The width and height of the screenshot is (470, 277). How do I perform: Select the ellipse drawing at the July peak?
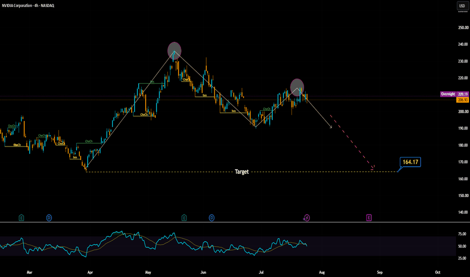click(297, 87)
